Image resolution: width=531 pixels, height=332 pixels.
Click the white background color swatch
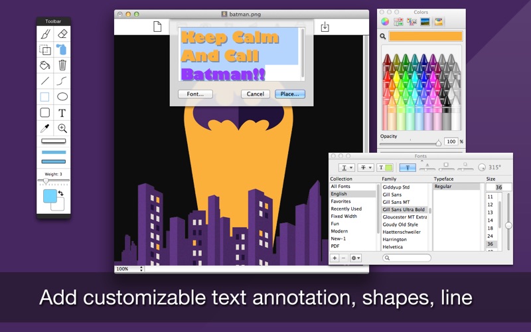[60, 206]
